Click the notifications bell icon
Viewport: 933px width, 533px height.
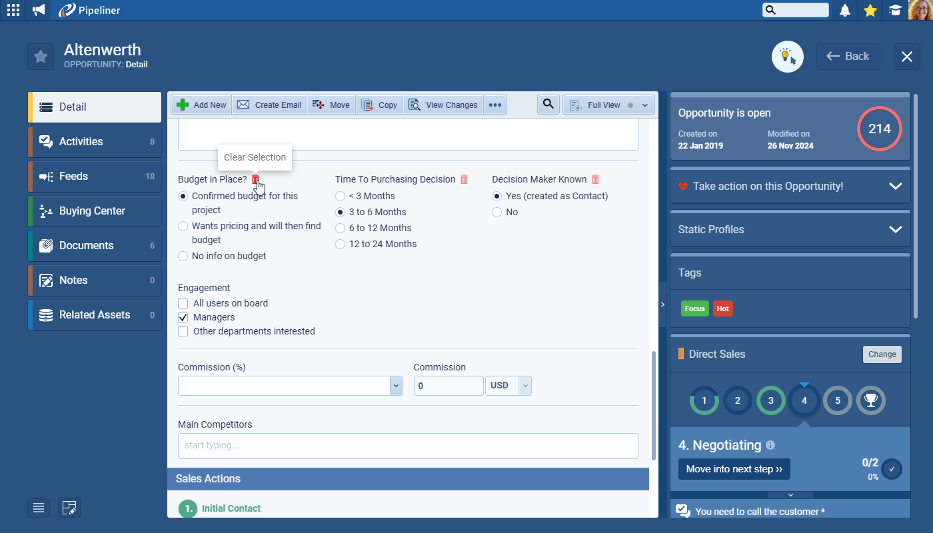(845, 10)
